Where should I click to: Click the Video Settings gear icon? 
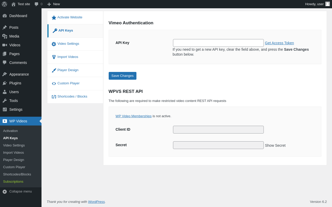tap(54, 44)
